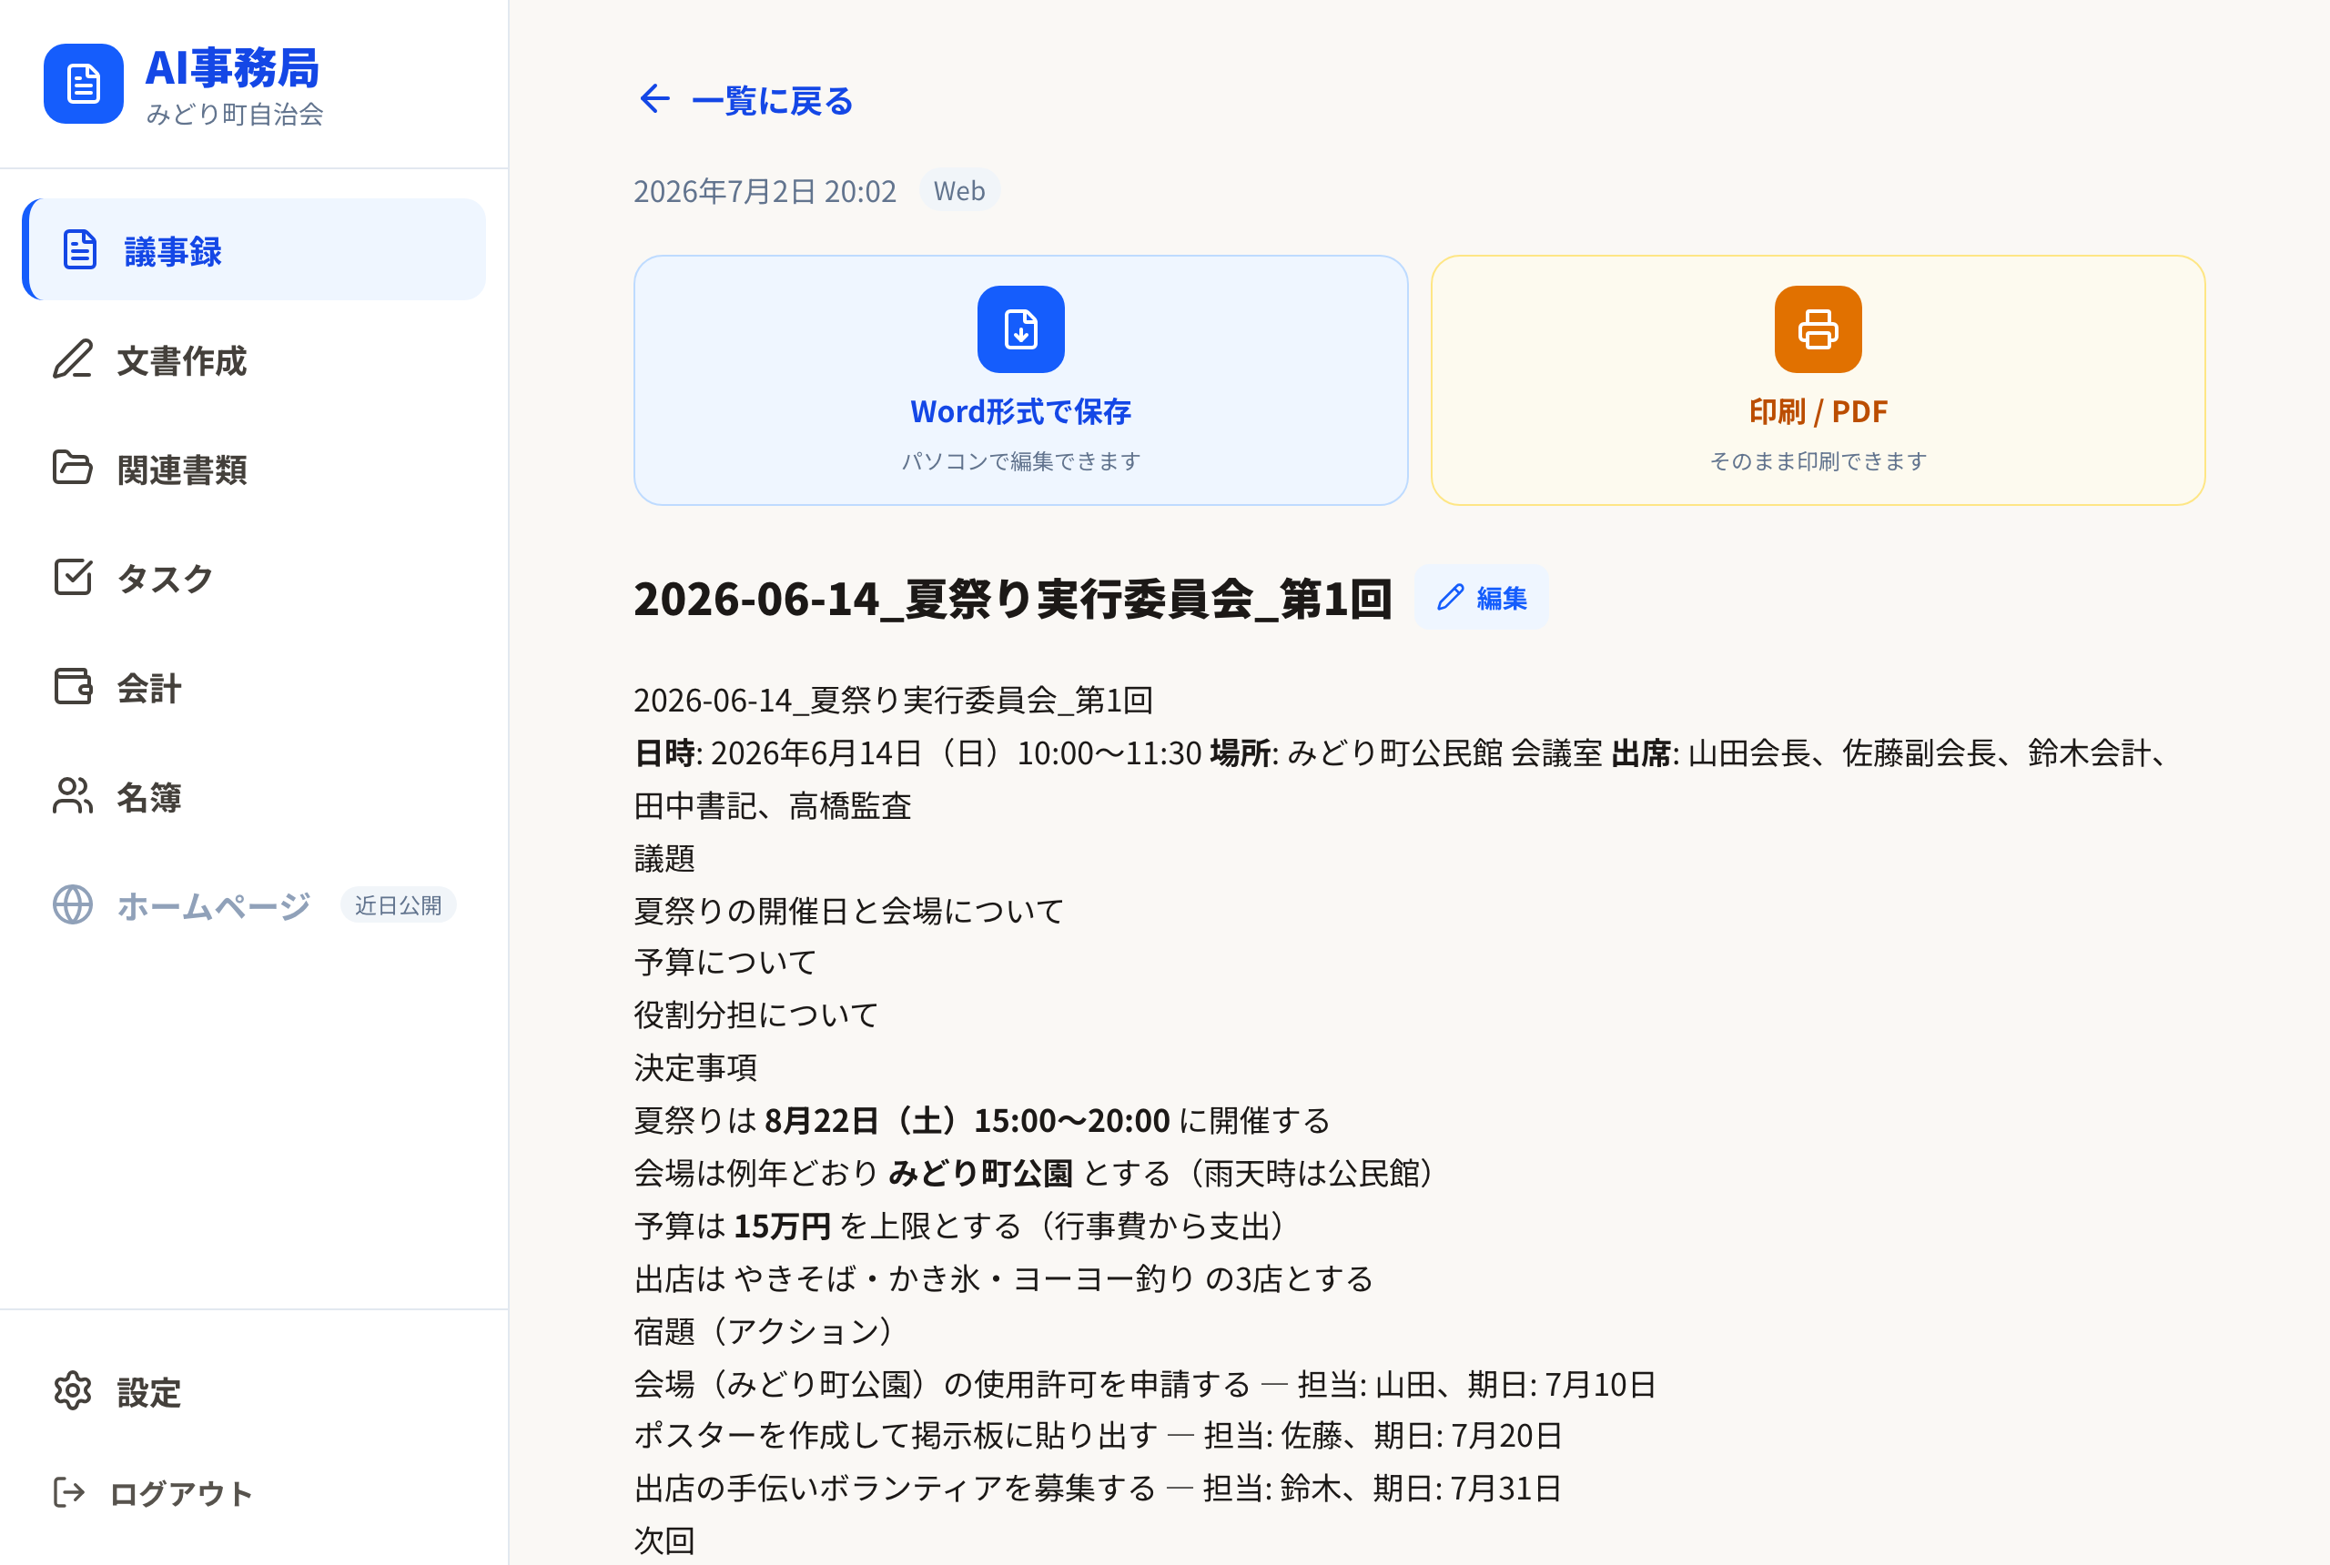Click the back arrow icon
Screen dimensions: 2330x1565
coord(655,99)
